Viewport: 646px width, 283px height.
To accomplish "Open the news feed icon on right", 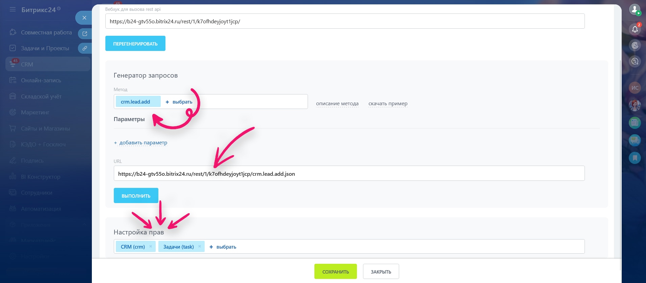I will [x=635, y=122].
